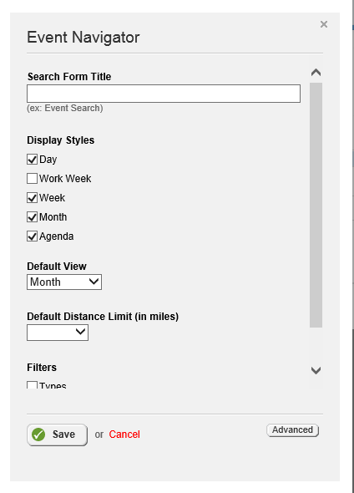Viewport: 354px width, 493px height.
Task: Open the Default Distance Limit dropdown
Action: coord(58,333)
